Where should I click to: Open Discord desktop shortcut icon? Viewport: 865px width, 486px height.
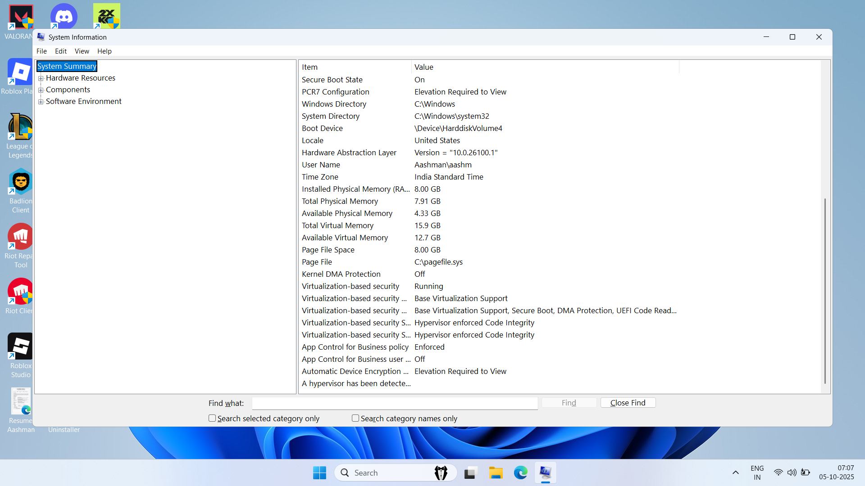[64, 16]
